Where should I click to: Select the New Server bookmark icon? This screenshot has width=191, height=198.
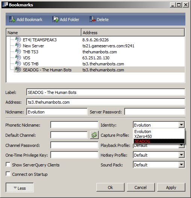(18, 45)
